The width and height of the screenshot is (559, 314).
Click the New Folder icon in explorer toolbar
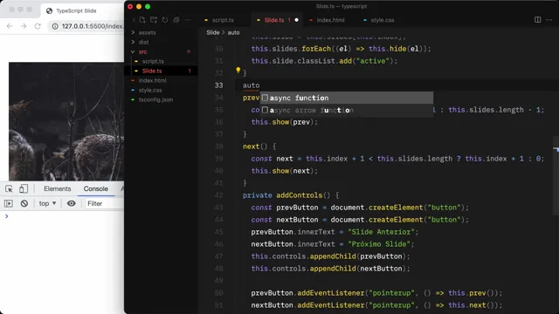pos(154,20)
